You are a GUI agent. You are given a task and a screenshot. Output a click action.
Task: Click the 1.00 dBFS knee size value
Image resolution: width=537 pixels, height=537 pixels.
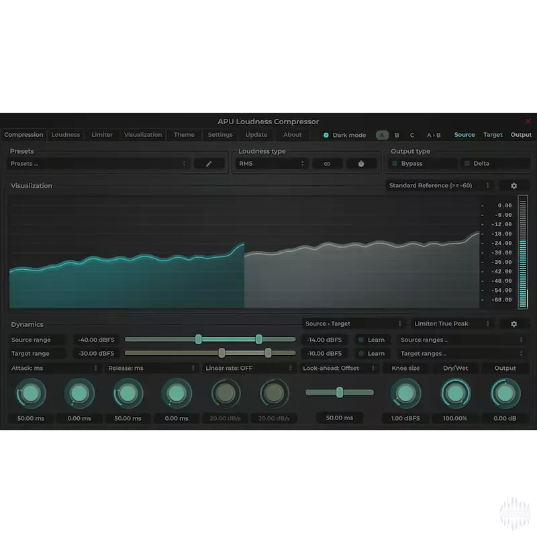point(405,418)
